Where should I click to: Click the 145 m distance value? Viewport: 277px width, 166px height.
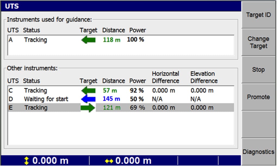[111, 99]
